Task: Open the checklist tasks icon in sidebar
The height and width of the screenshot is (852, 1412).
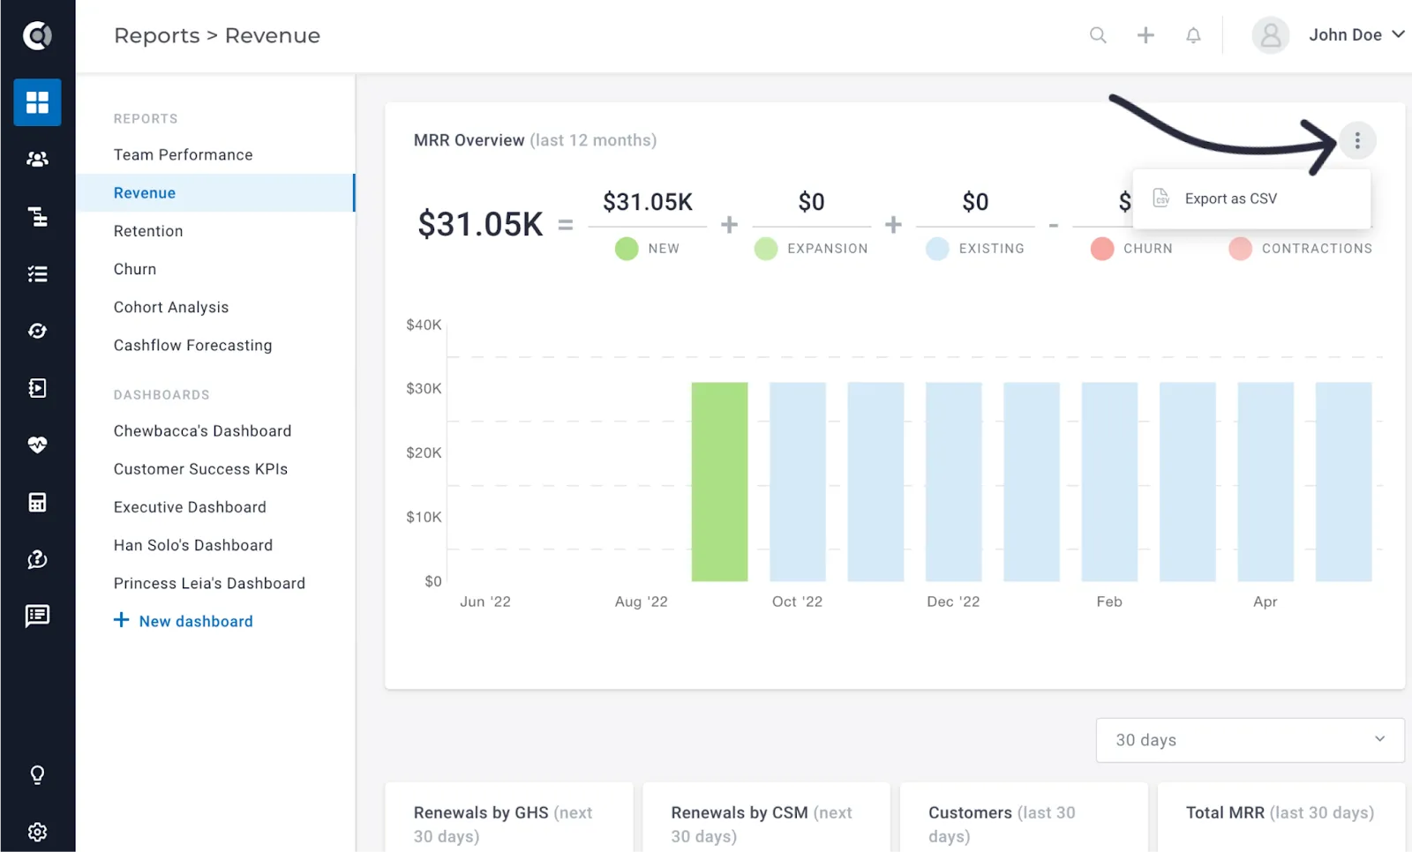Action: pos(37,273)
